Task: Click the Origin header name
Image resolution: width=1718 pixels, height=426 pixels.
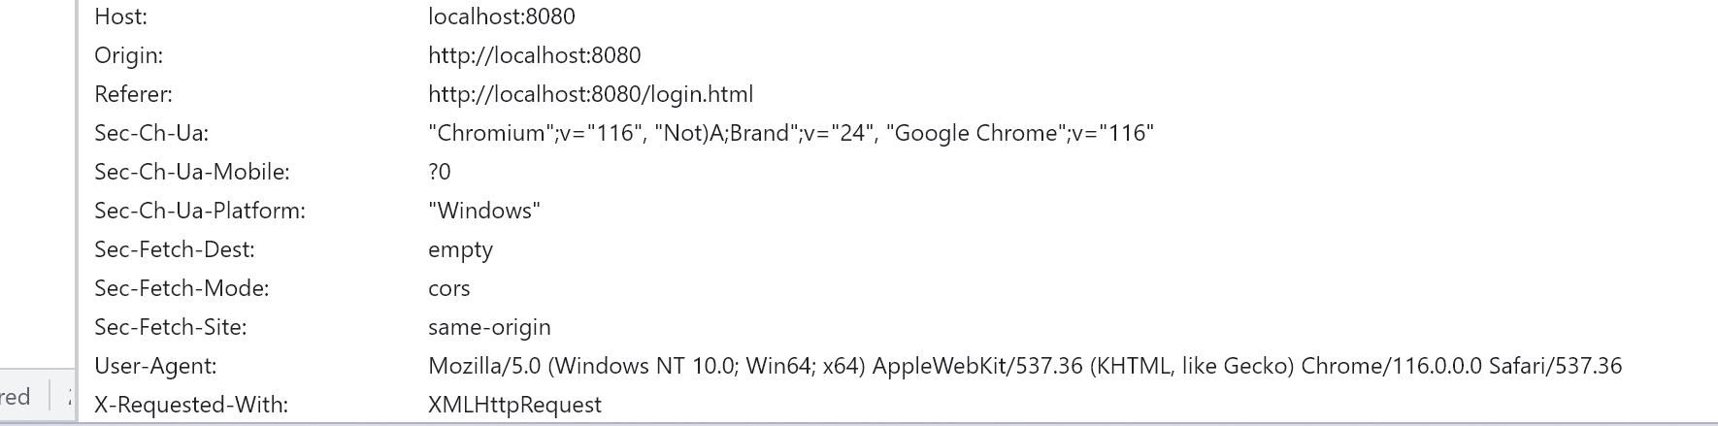Action: coord(128,55)
